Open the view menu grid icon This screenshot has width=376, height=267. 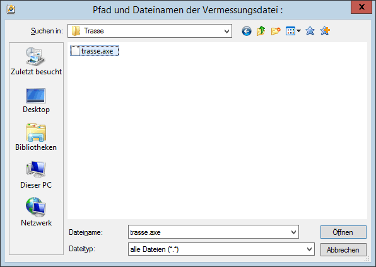point(290,31)
